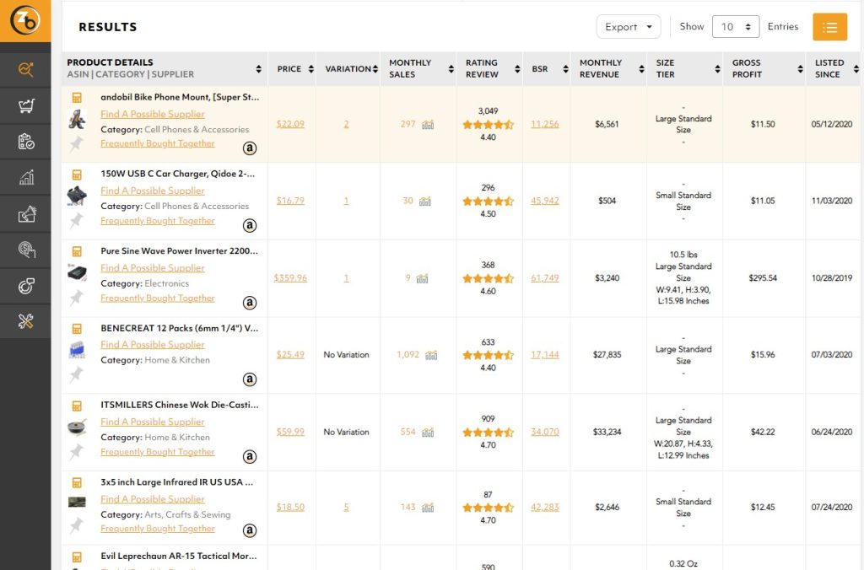
Task: Pin the BENECREAT 12 Packs product
Action: (77, 374)
